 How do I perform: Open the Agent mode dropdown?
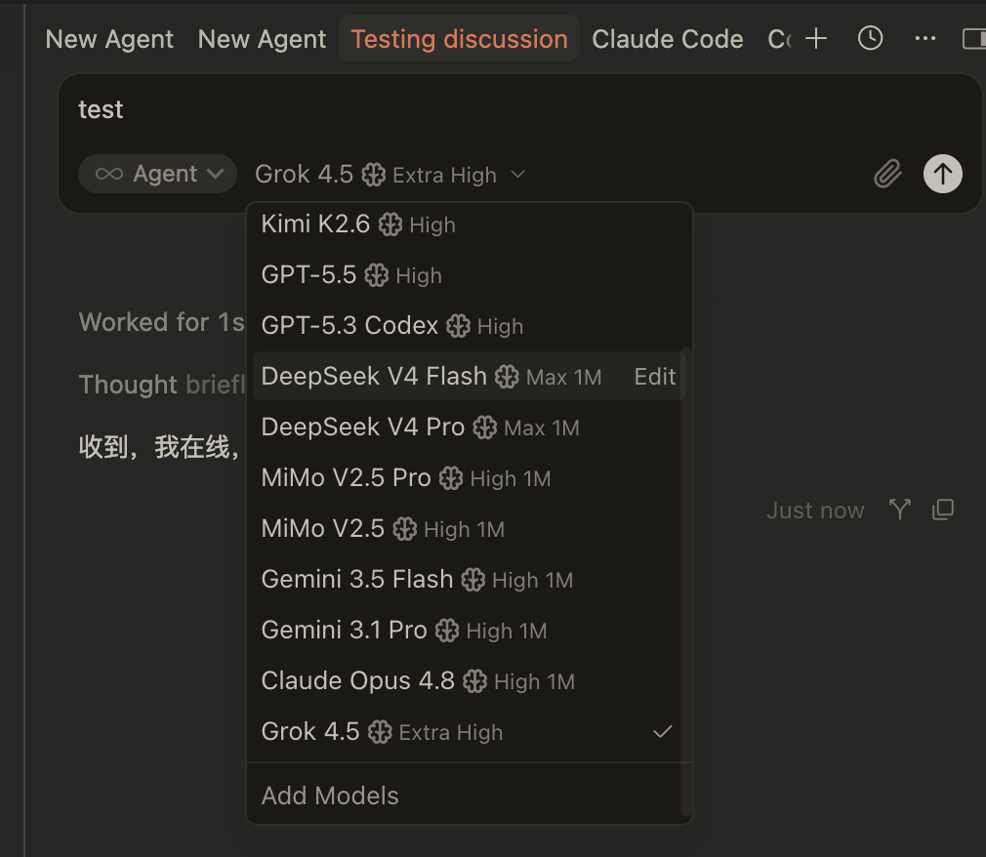click(157, 174)
